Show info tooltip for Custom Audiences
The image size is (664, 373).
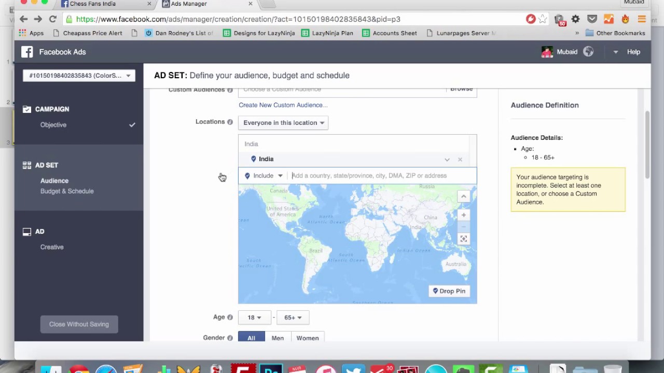[x=230, y=90]
